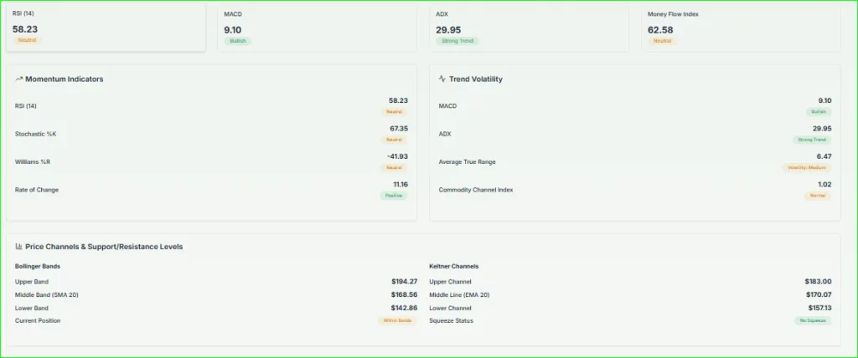The width and height of the screenshot is (858, 358).
Task: Select the MACD summary card at top
Action: [317, 28]
